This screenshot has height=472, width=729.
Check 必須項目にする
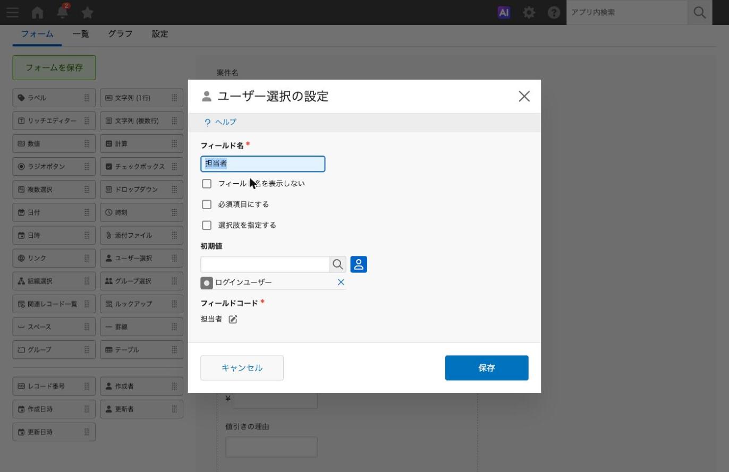[207, 204]
